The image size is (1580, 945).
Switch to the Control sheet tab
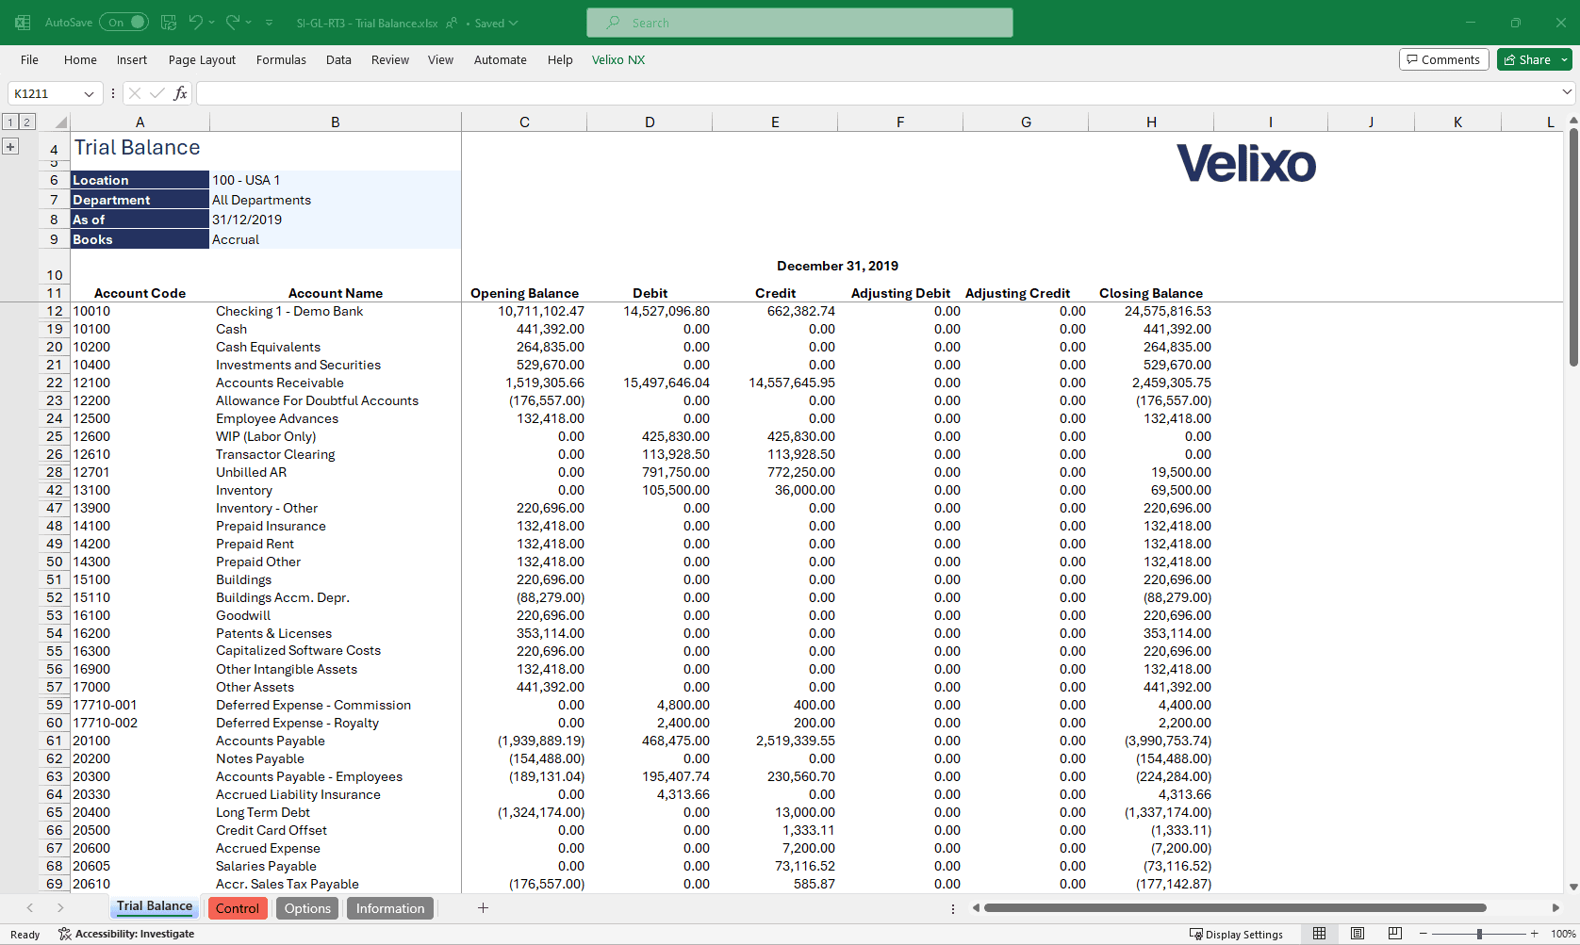(x=238, y=908)
